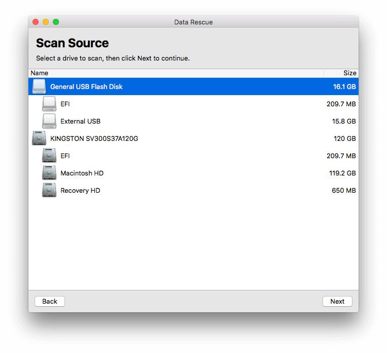Select the External USB volume name

[80, 122]
